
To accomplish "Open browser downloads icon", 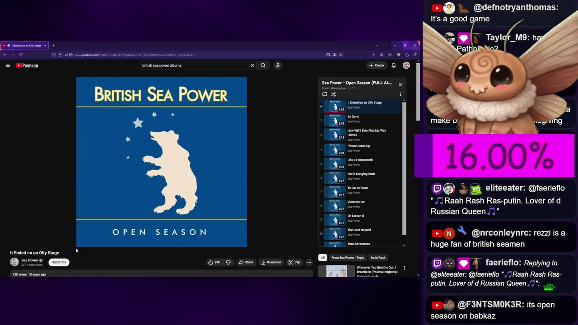I will click(373, 55).
